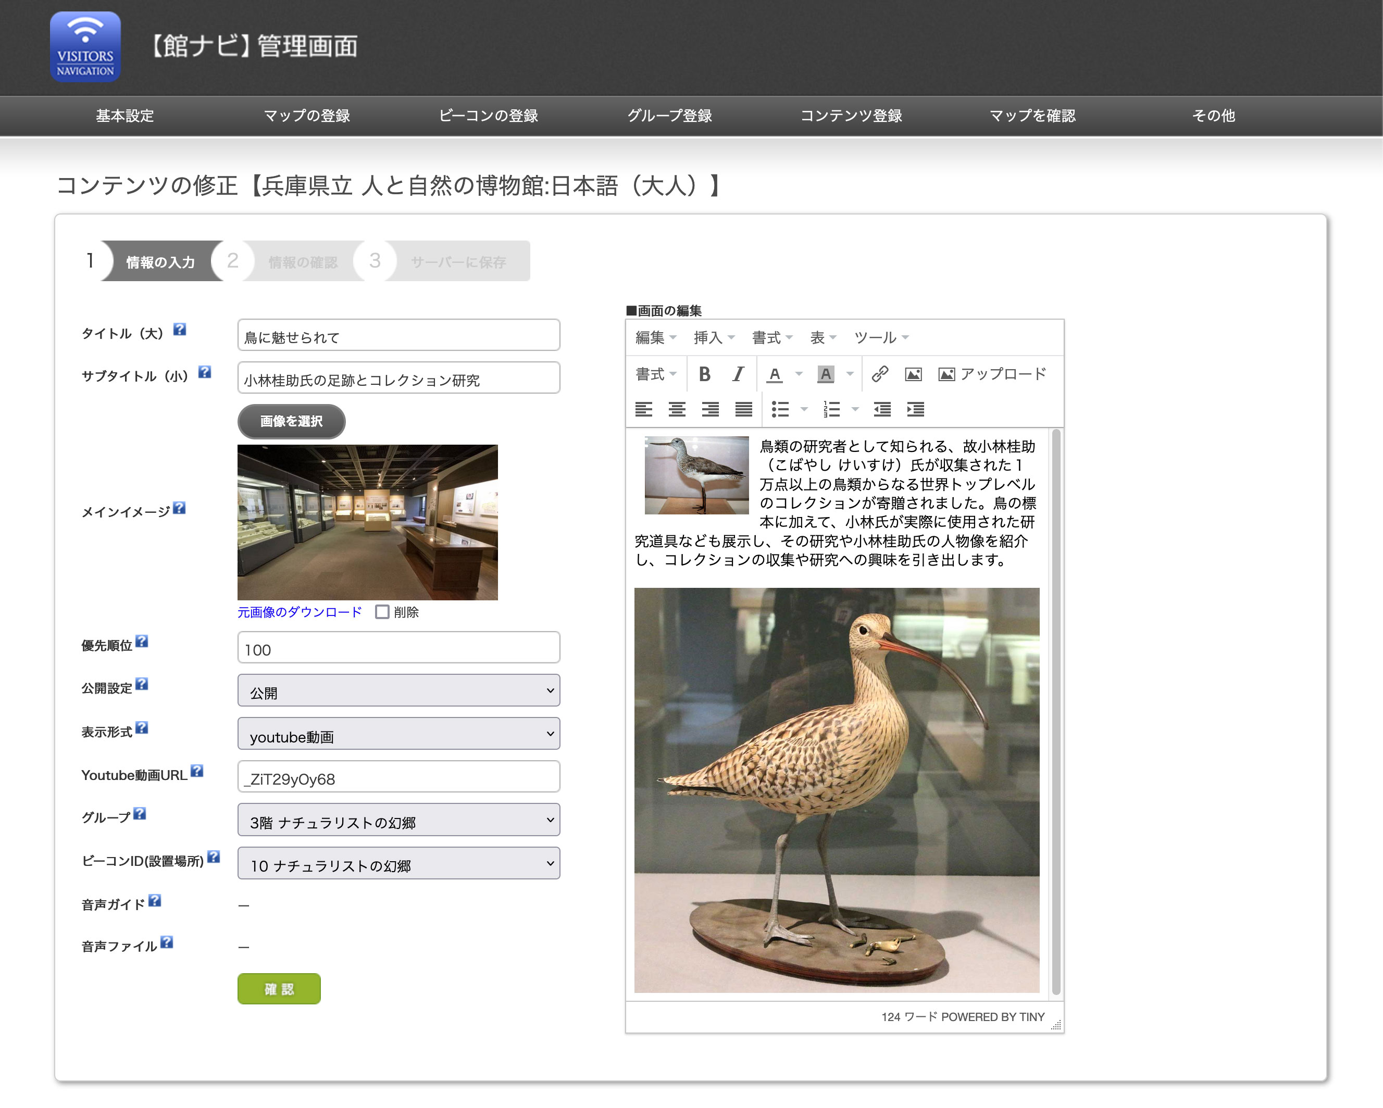Image resolution: width=1383 pixels, height=1108 pixels.
Task: Click the 画像を選択 button
Action: click(291, 421)
